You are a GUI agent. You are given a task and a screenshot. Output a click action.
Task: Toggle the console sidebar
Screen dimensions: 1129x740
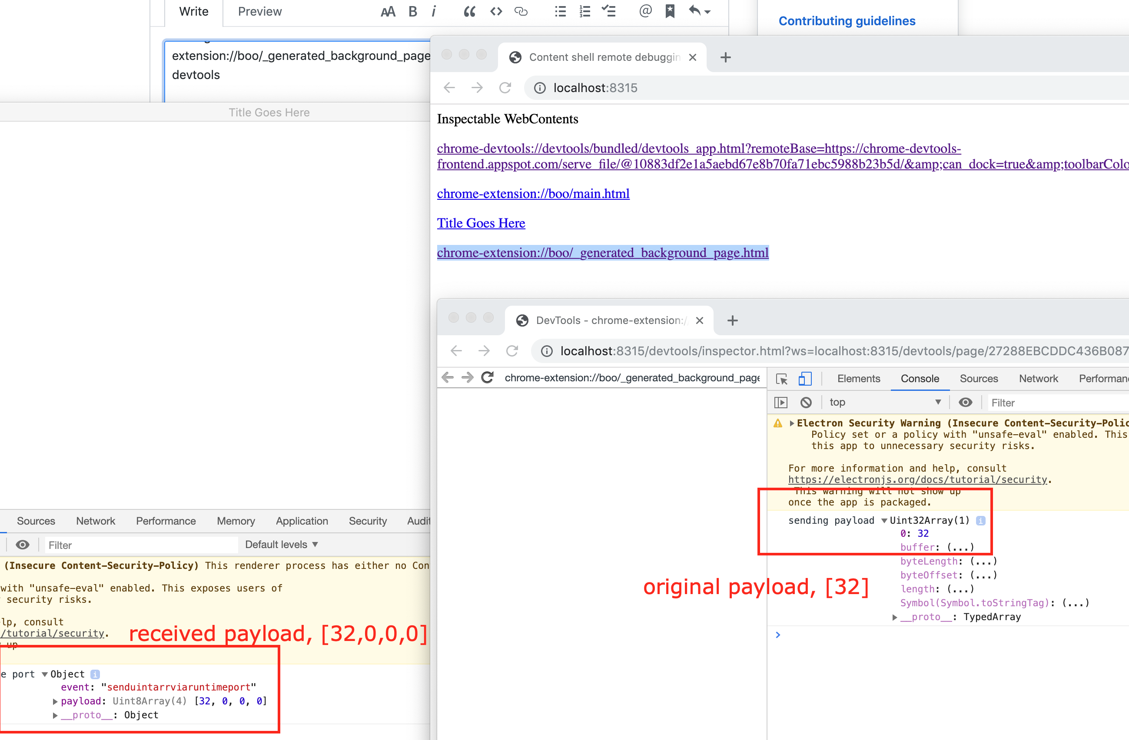(x=780, y=403)
